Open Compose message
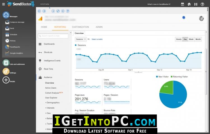 [x=15, y=22]
